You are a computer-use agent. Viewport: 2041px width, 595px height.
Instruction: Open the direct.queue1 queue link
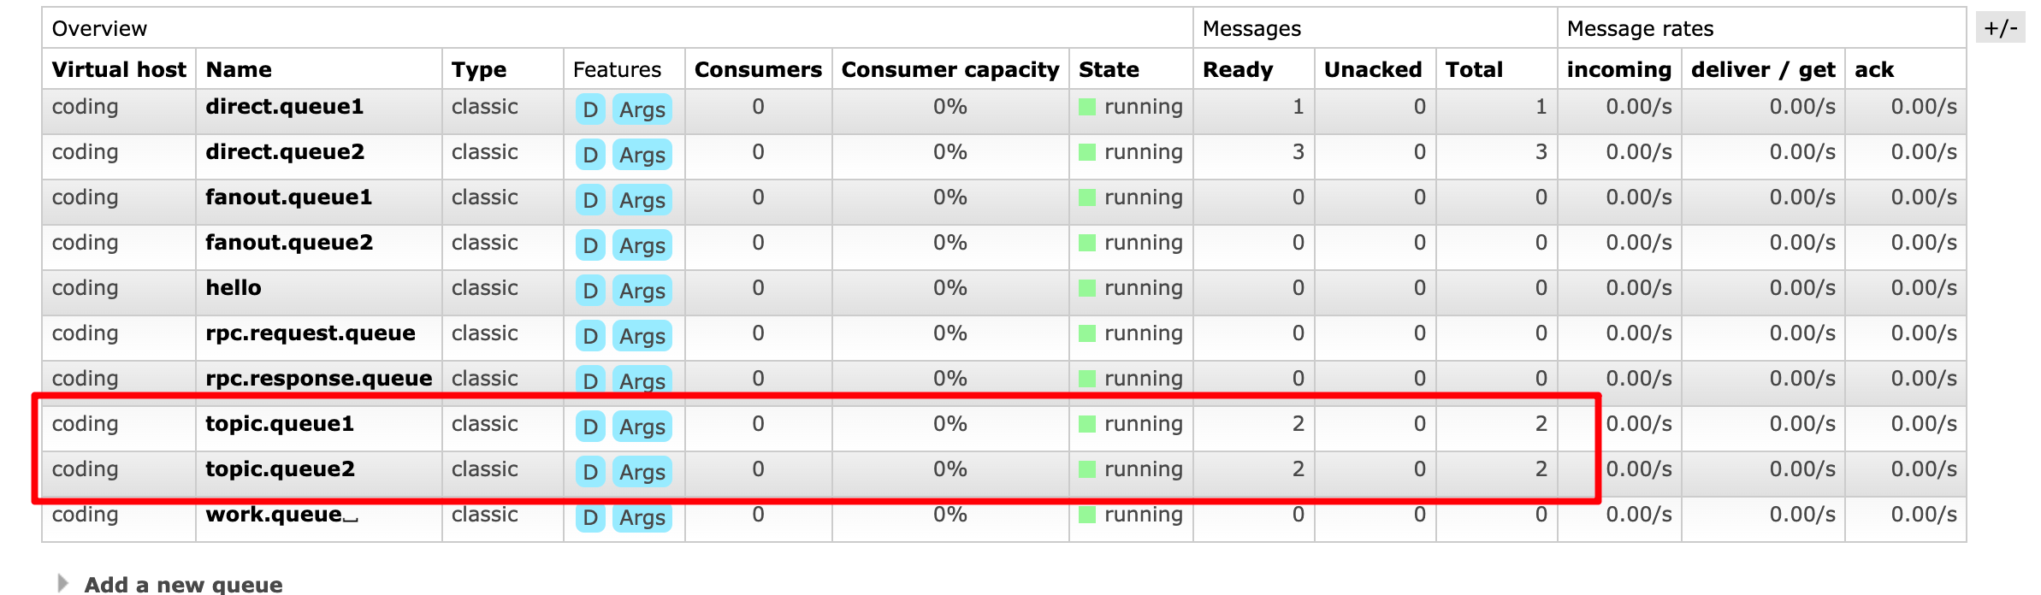(284, 107)
